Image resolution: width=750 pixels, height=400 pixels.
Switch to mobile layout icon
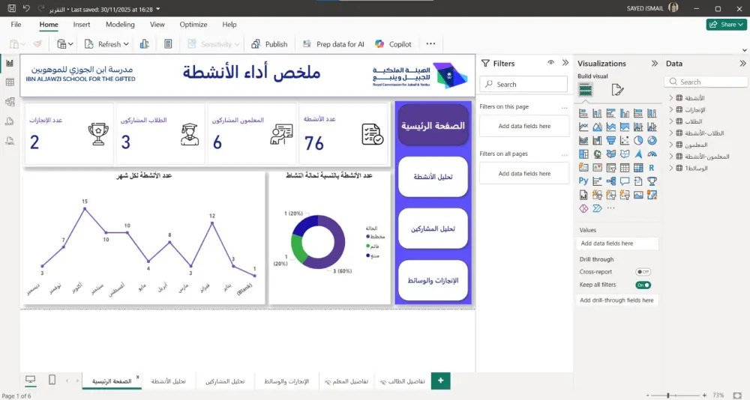click(52, 380)
